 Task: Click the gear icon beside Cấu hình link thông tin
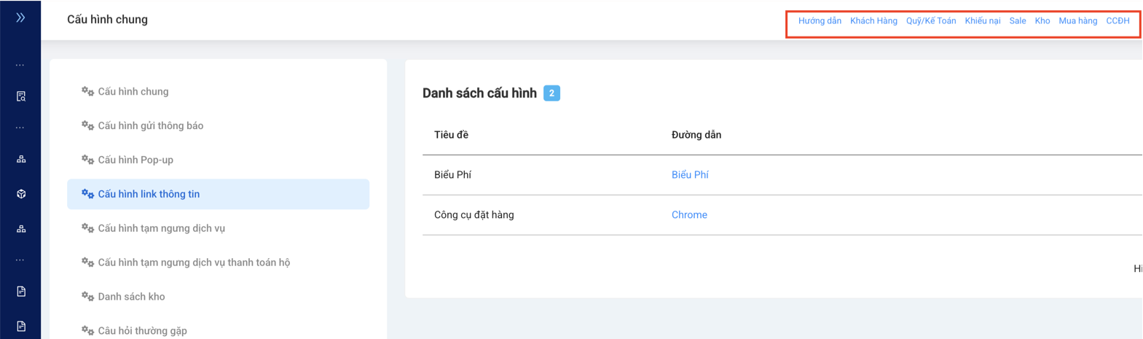(87, 194)
